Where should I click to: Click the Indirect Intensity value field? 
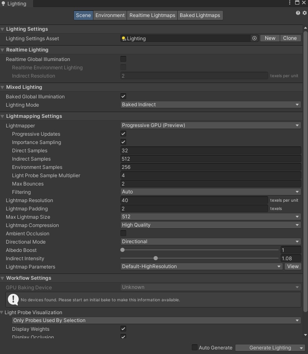point(291,258)
